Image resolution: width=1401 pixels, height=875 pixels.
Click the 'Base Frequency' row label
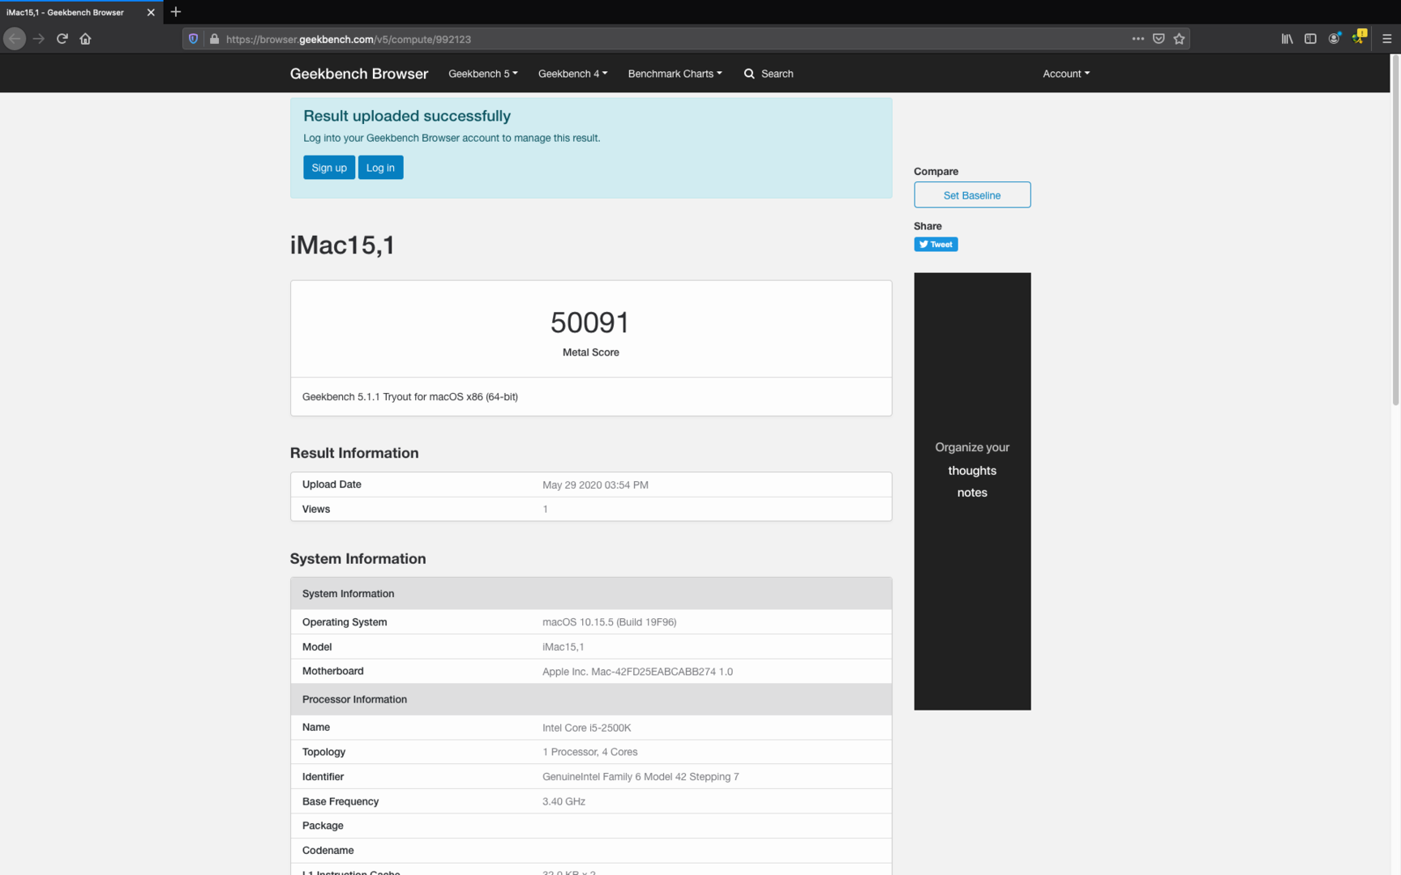point(341,801)
